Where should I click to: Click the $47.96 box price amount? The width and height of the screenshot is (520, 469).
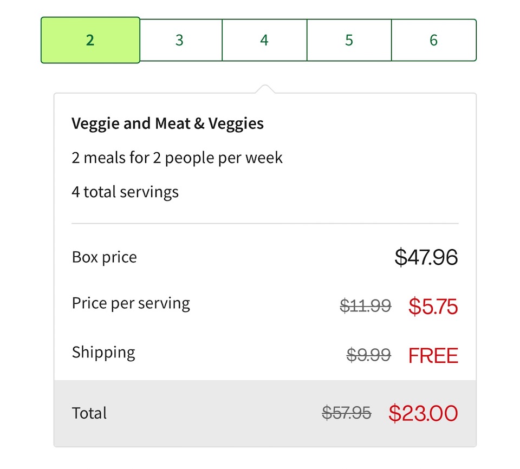[426, 257]
